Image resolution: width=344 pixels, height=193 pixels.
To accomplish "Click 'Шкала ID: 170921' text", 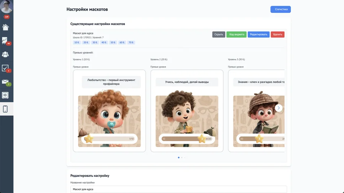I will pos(82,38).
